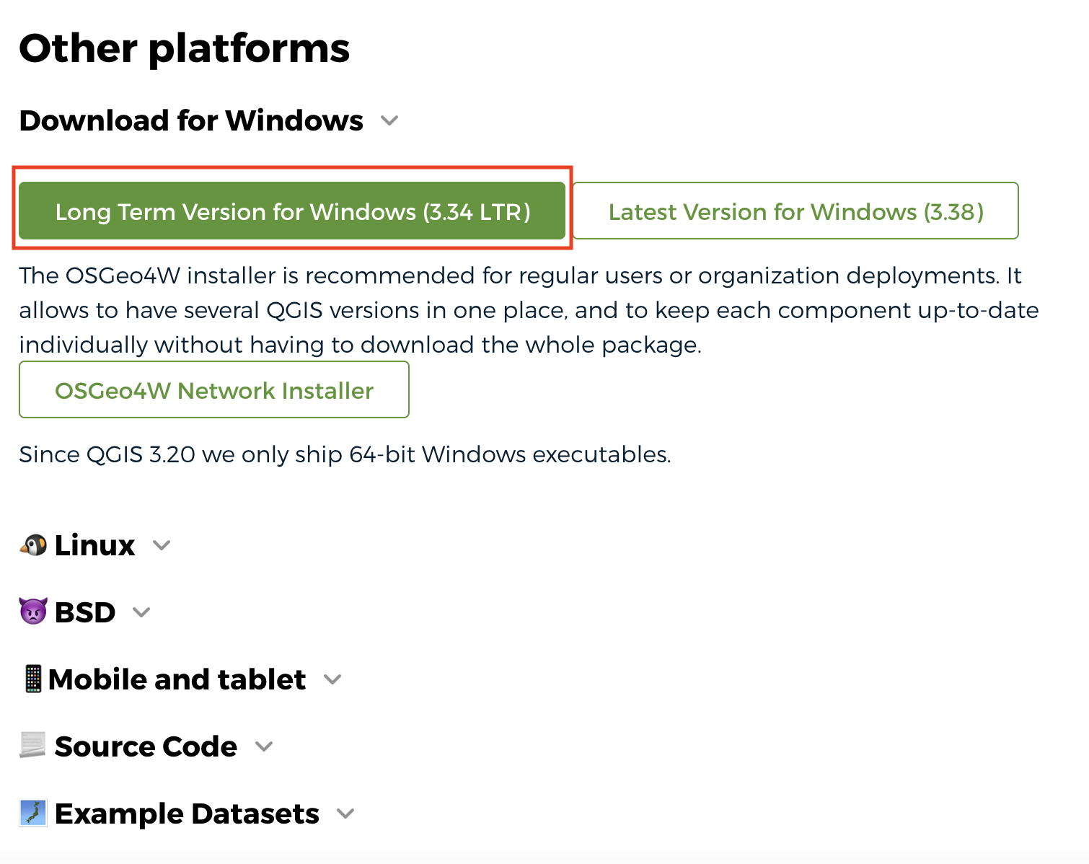
Task: Click the mobile phone icon
Action: tap(33, 679)
